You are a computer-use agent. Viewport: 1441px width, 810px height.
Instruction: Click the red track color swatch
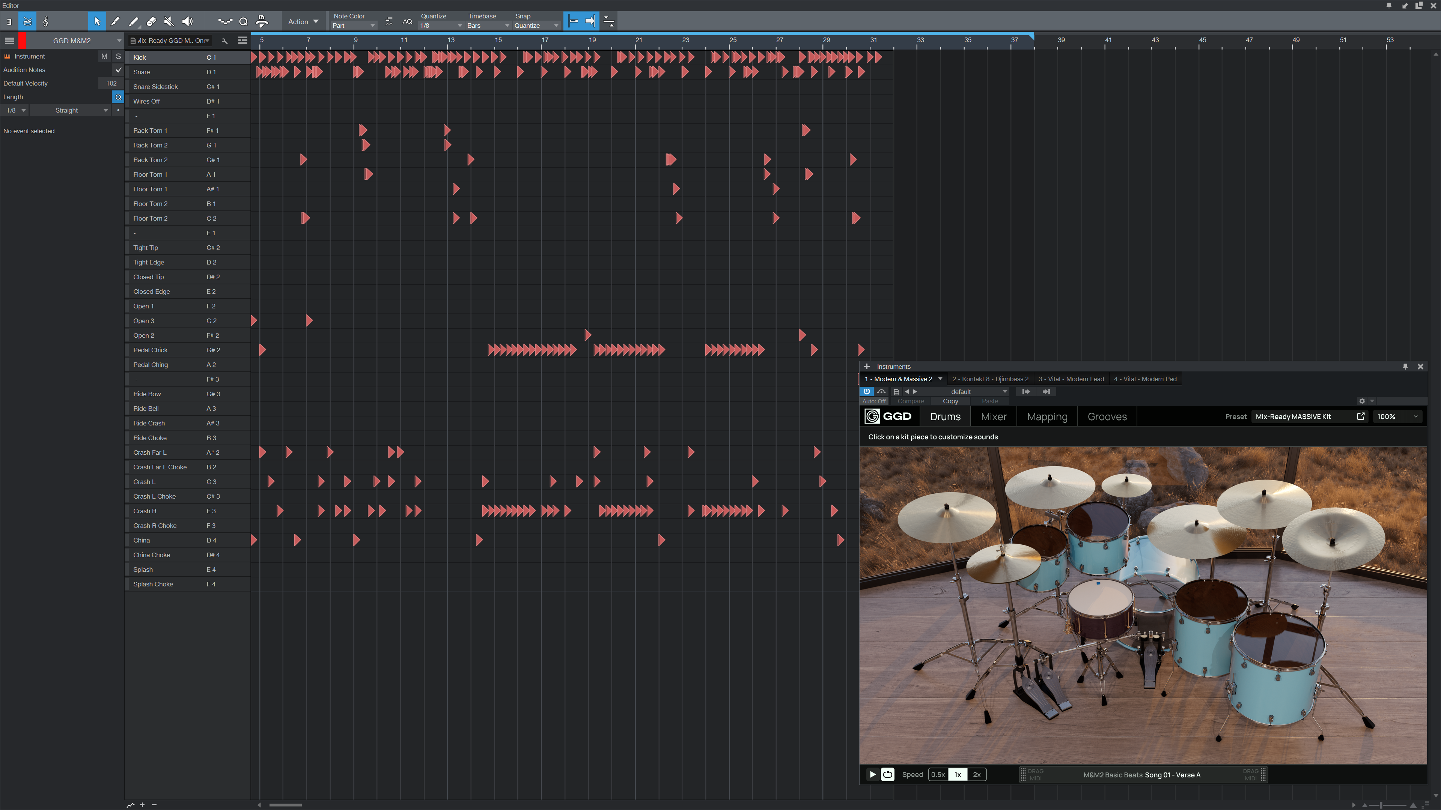pyautogui.click(x=23, y=41)
